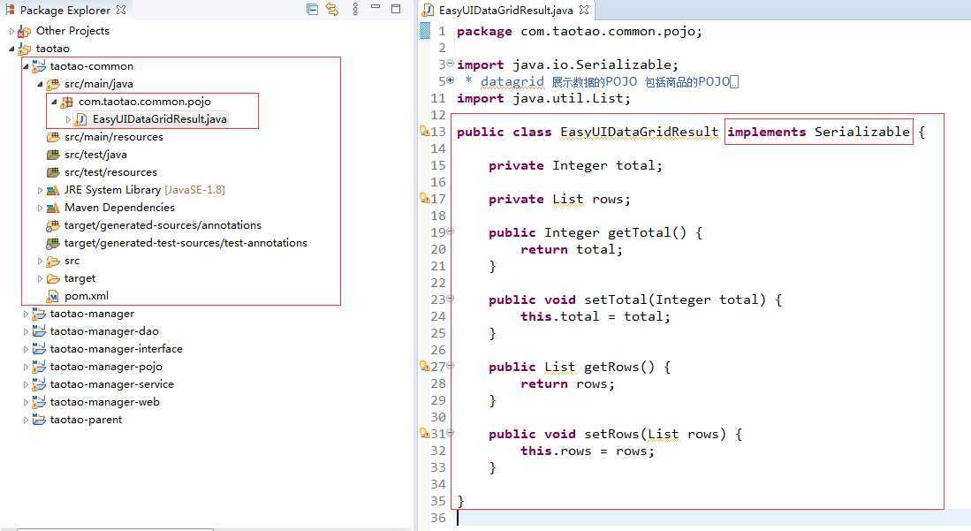Collapse the import fold on line 3
The image size is (971, 531).
coord(451,64)
